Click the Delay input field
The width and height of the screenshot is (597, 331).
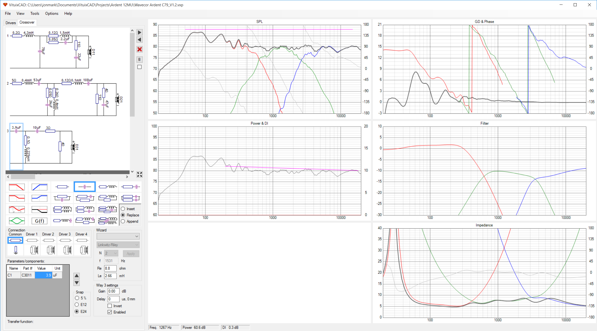point(113,299)
